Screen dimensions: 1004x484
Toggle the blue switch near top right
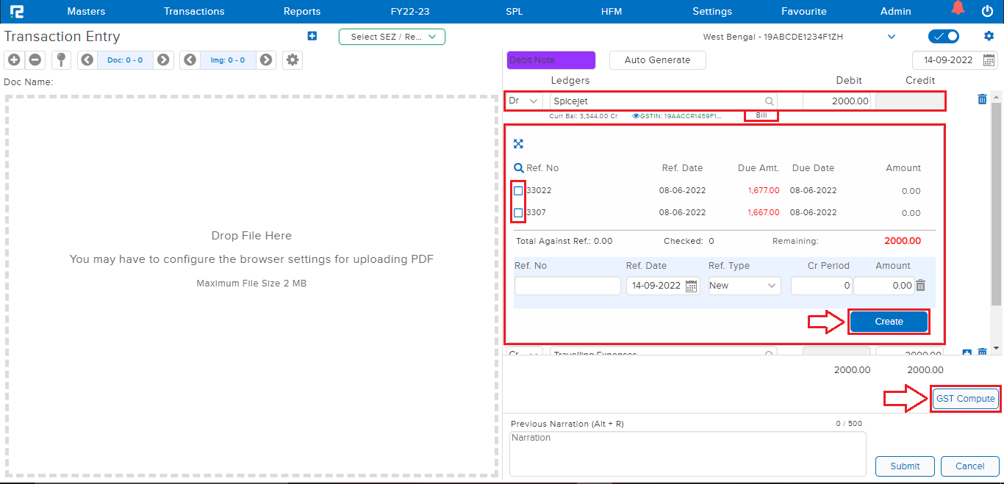tap(944, 37)
